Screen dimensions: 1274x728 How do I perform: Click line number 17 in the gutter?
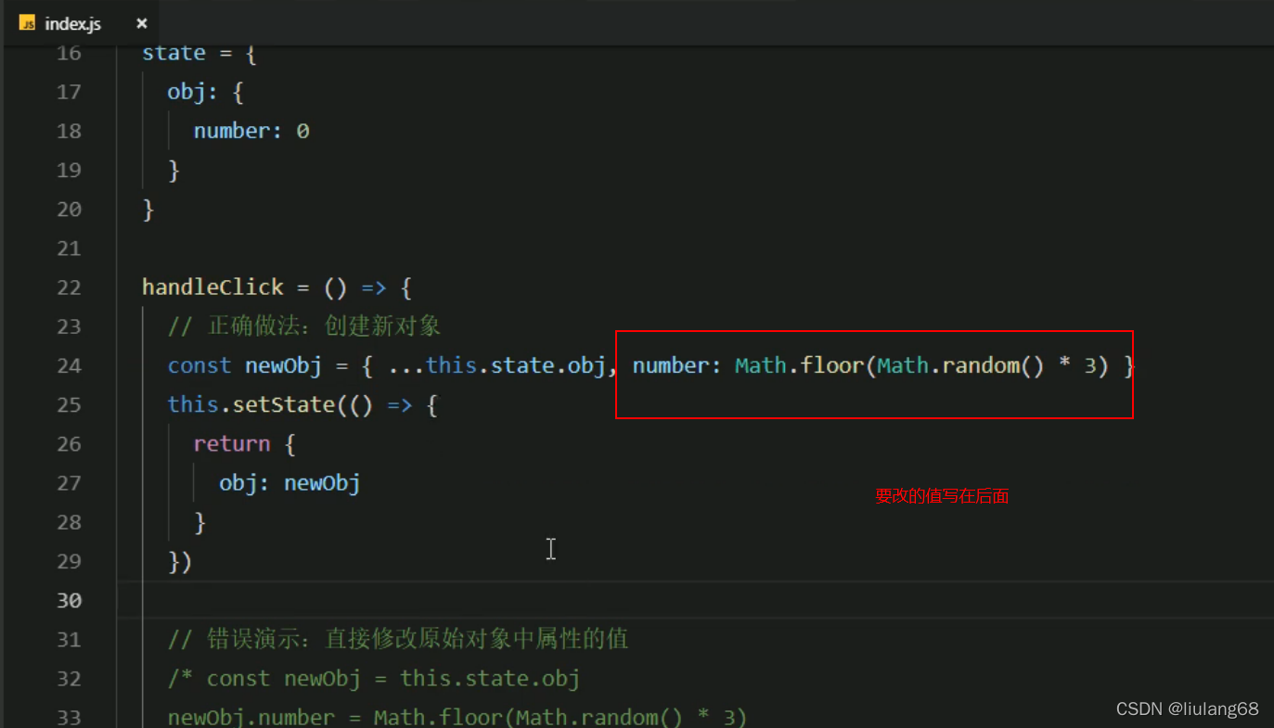tap(69, 92)
